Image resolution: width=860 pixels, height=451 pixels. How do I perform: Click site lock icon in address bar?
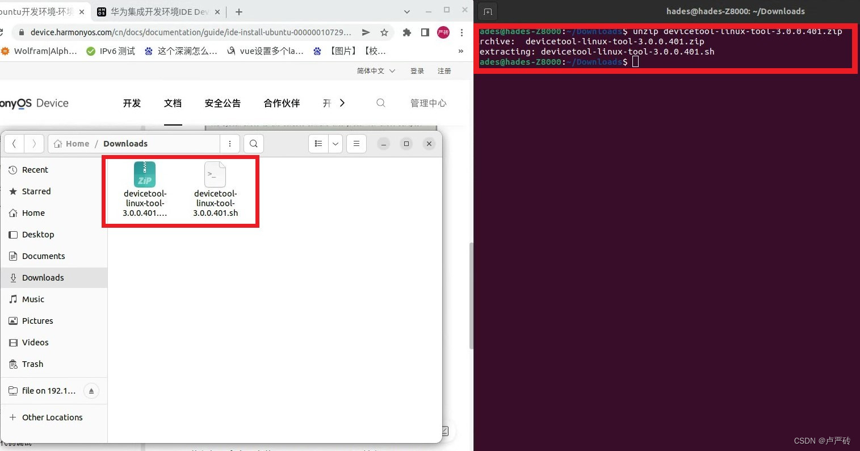click(22, 32)
